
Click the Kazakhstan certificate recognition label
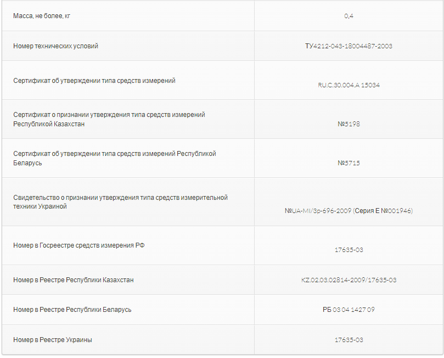point(109,119)
